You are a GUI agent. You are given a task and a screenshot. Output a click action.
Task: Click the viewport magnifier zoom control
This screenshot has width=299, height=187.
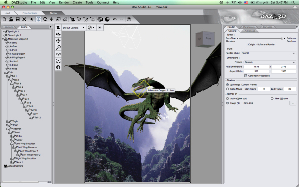(58, 47)
